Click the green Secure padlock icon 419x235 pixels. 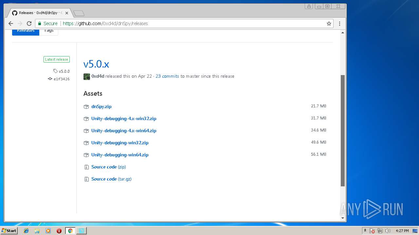coord(40,23)
